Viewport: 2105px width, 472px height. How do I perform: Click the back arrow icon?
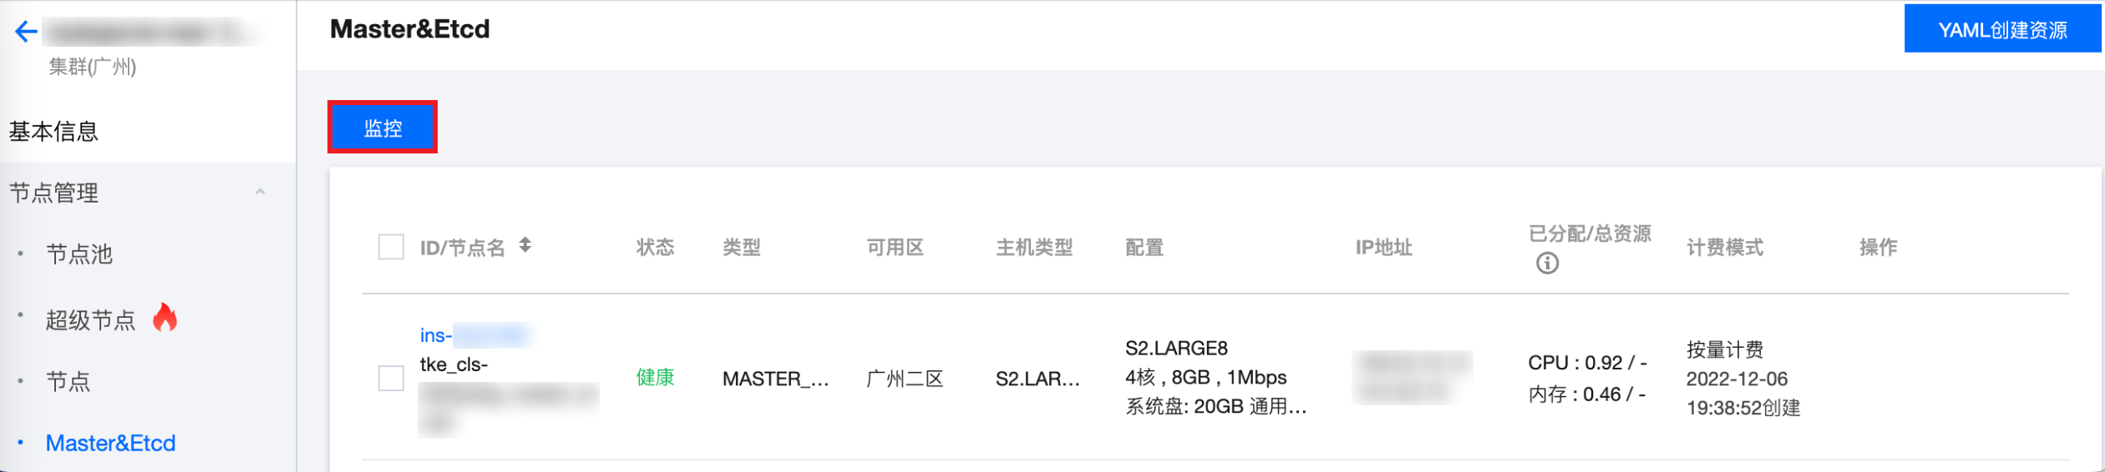26,32
